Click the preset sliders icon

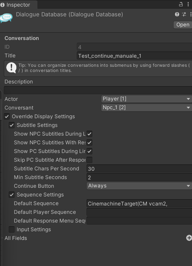184,14
